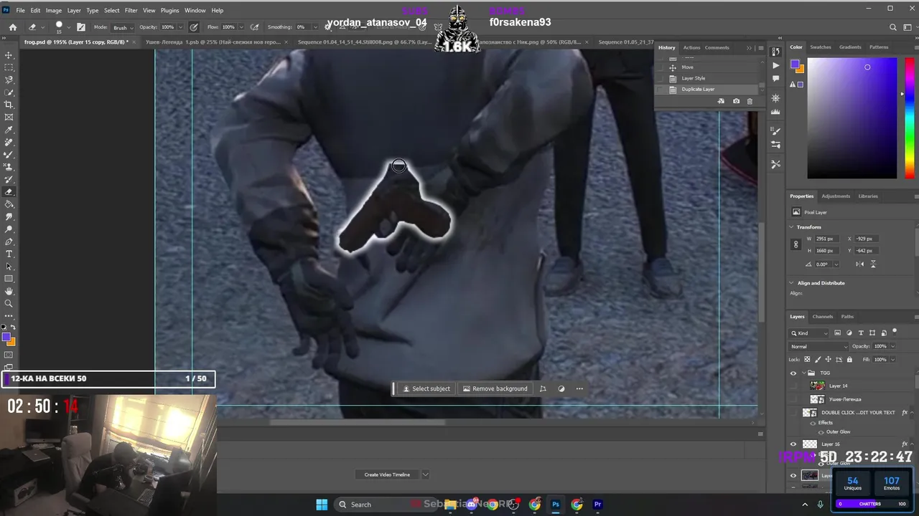Viewport: 919px width, 516px height.
Task: Select the Pen tool
Action: tap(9, 242)
